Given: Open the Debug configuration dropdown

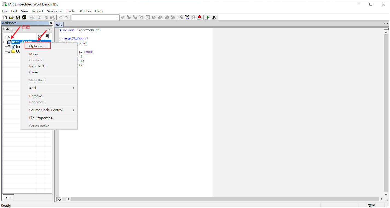Looking at the screenshot, I should point(50,29).
